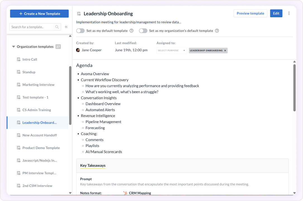Click the Current Workflow Discovery agenda item

coord(105,80)
